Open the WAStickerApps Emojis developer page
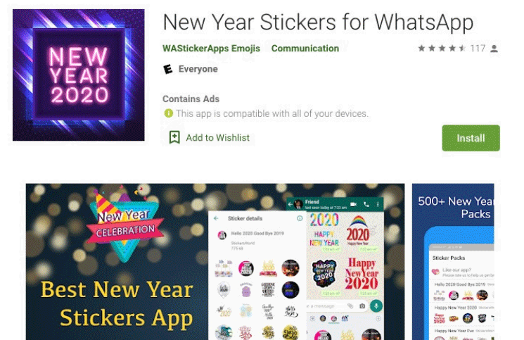The width and height of the screenshot is (524, 340). click(211, 49)
